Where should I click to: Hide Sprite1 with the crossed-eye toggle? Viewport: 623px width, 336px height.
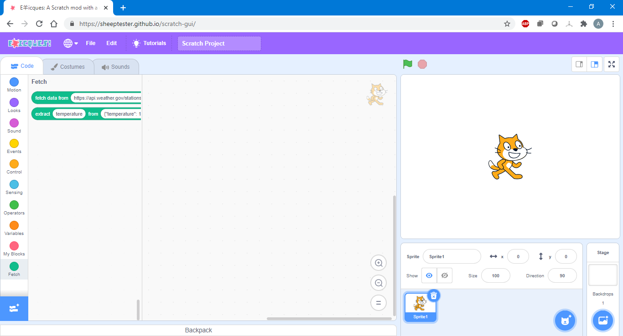pos(445,275)
